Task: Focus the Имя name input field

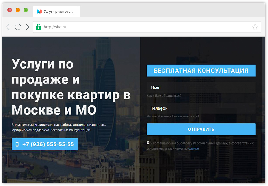Action: point(201,88)
